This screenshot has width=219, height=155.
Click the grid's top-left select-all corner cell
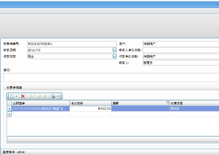pos(9,103)
